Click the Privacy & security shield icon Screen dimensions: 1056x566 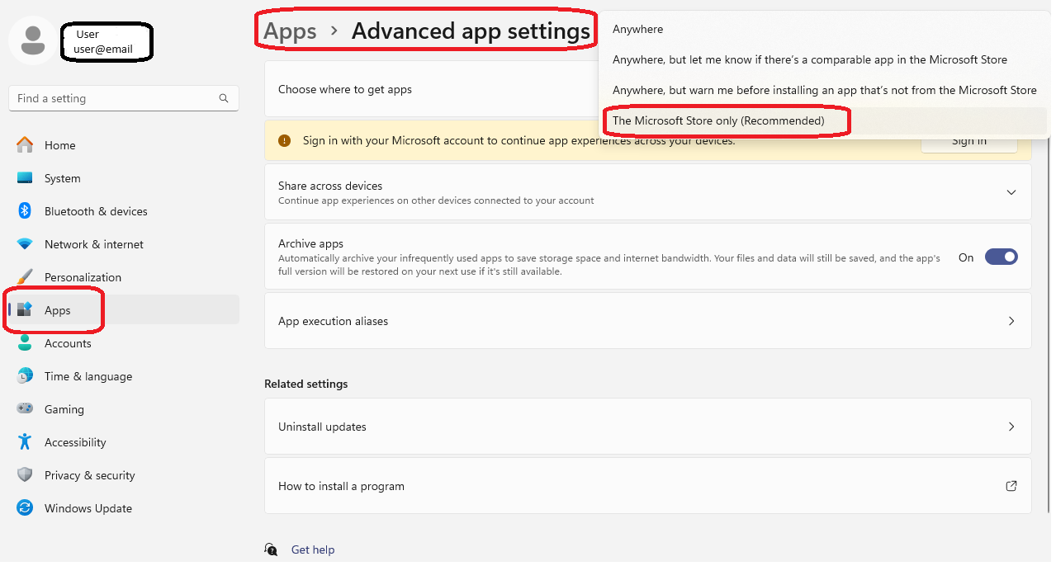pyautogui.click(x=25, y=475)
